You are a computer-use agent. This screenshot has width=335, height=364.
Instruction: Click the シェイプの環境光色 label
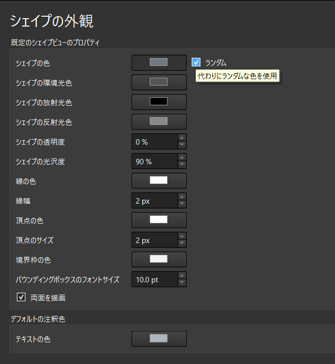click(44, 83)
